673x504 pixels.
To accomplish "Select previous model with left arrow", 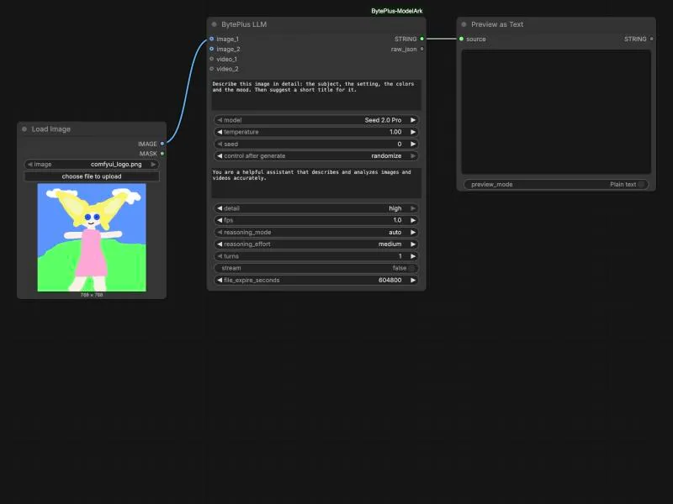I will click(220, 120).
